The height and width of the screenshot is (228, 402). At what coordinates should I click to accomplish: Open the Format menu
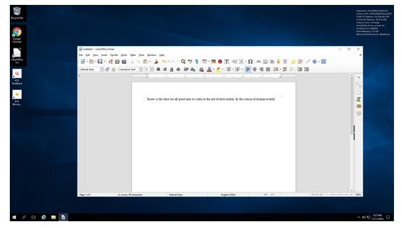tap(113, 55)
